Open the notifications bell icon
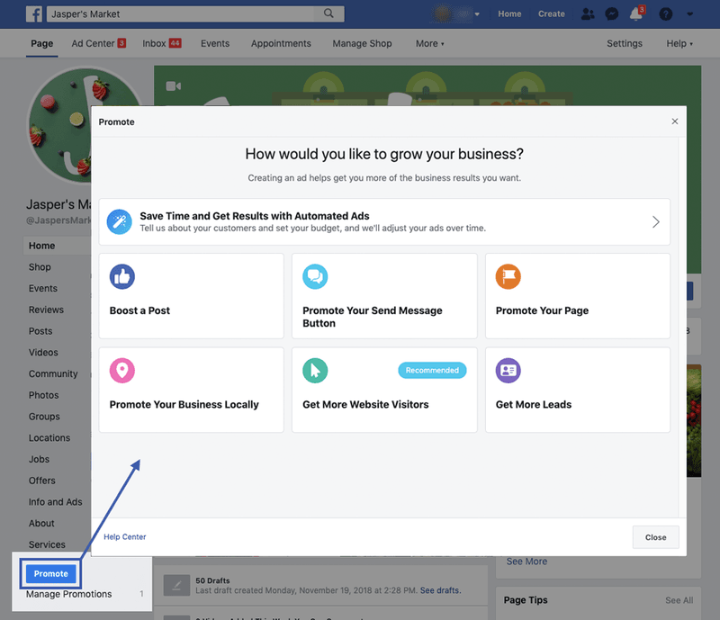This screenshot has width=720, height=620. (636, 14)
